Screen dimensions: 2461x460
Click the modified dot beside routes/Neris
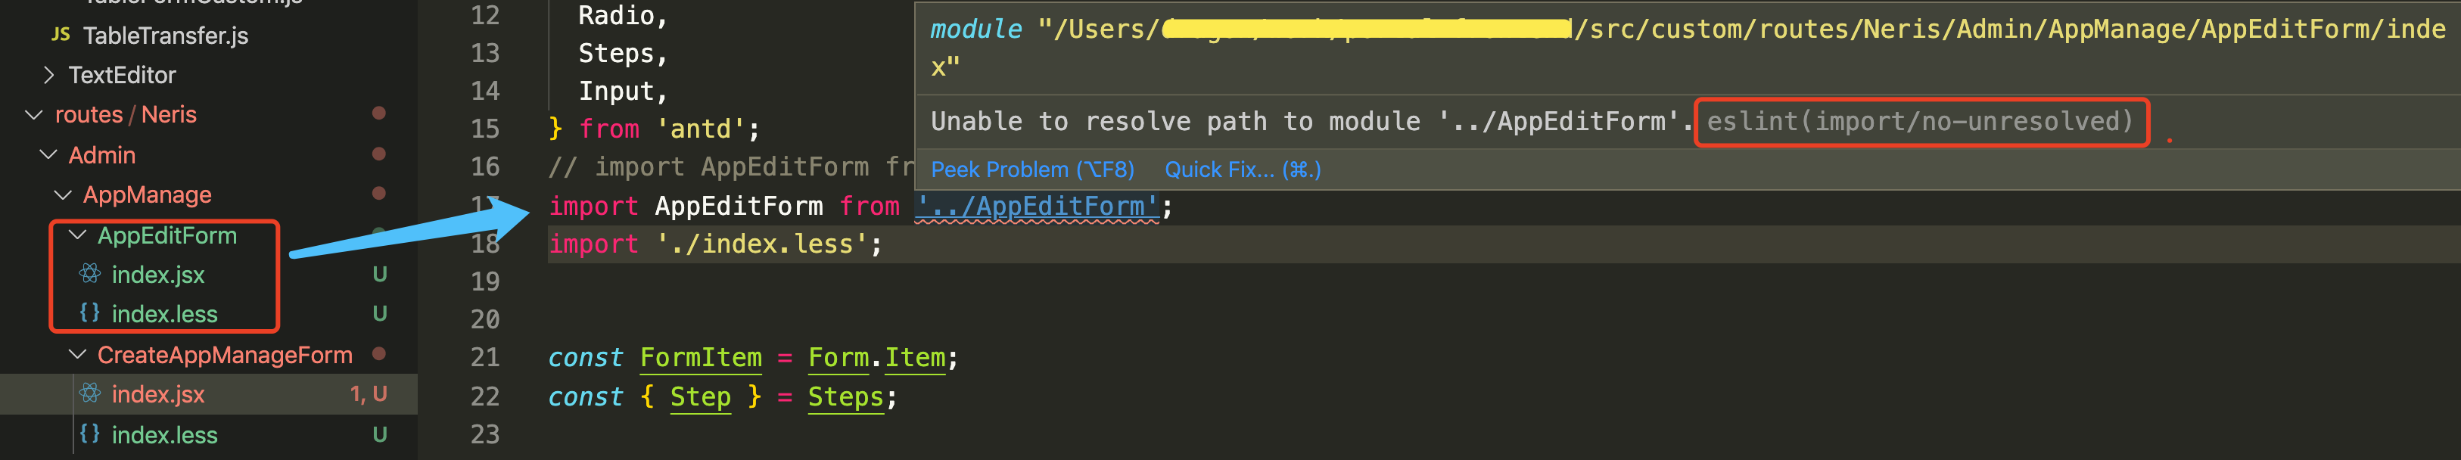[x=378, y=113]
